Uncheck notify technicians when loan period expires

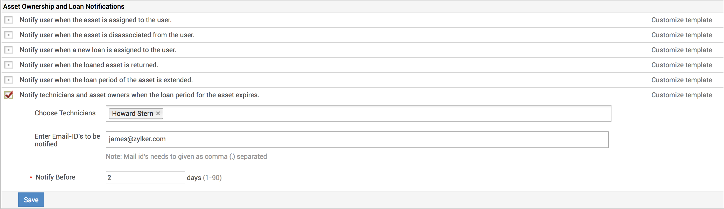coord(9,95)
